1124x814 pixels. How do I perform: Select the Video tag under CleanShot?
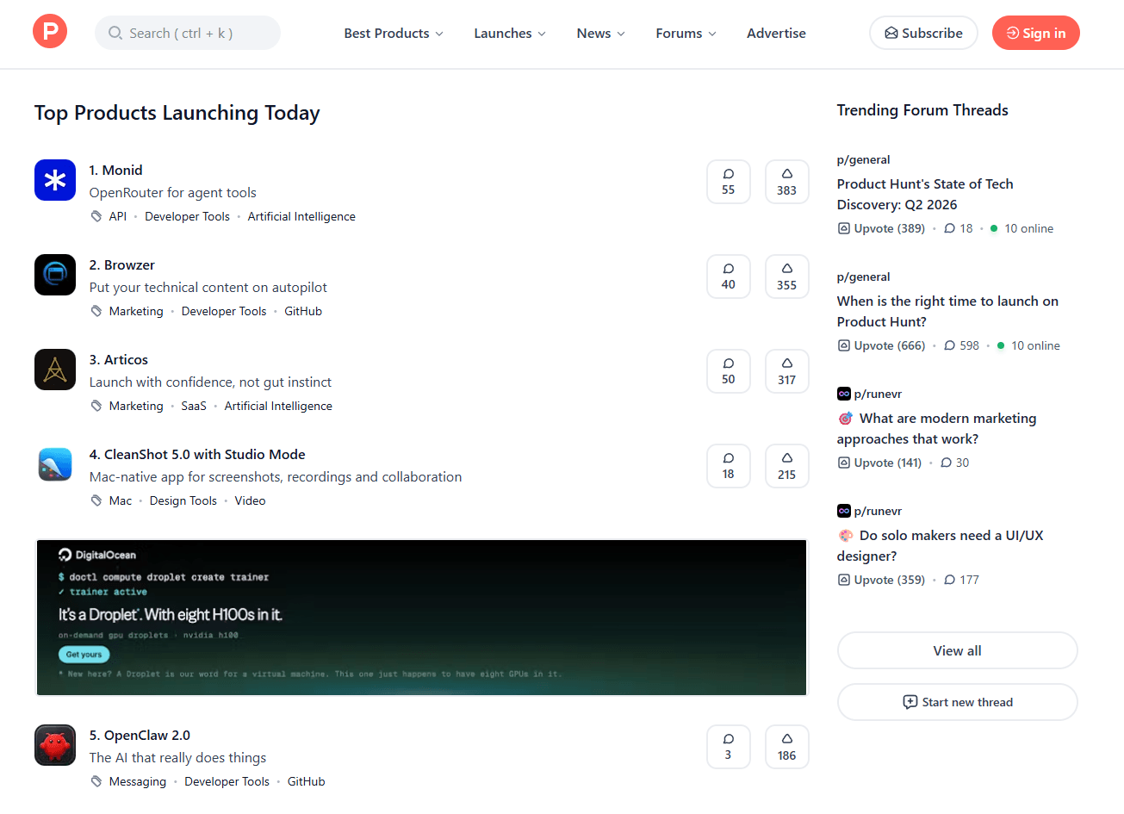(x=250, y=500)
